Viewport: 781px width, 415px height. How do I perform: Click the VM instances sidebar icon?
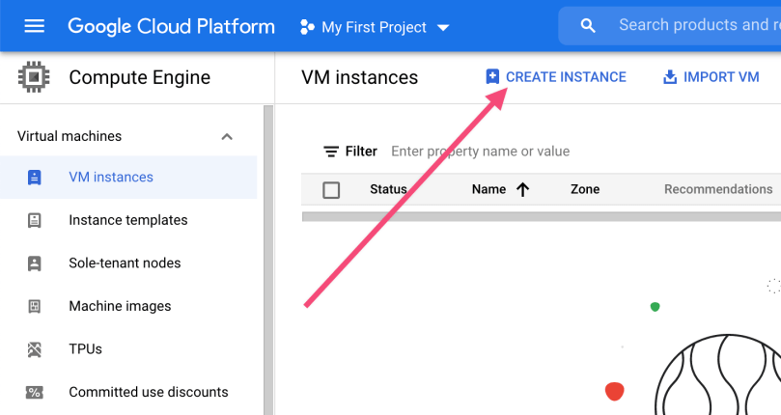click(35, 178)
